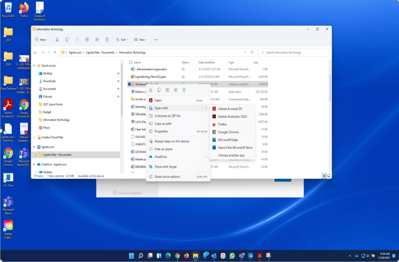
Task: Select Copy as path menu entry
Action: pyautogui.click(x=178, y=124)
